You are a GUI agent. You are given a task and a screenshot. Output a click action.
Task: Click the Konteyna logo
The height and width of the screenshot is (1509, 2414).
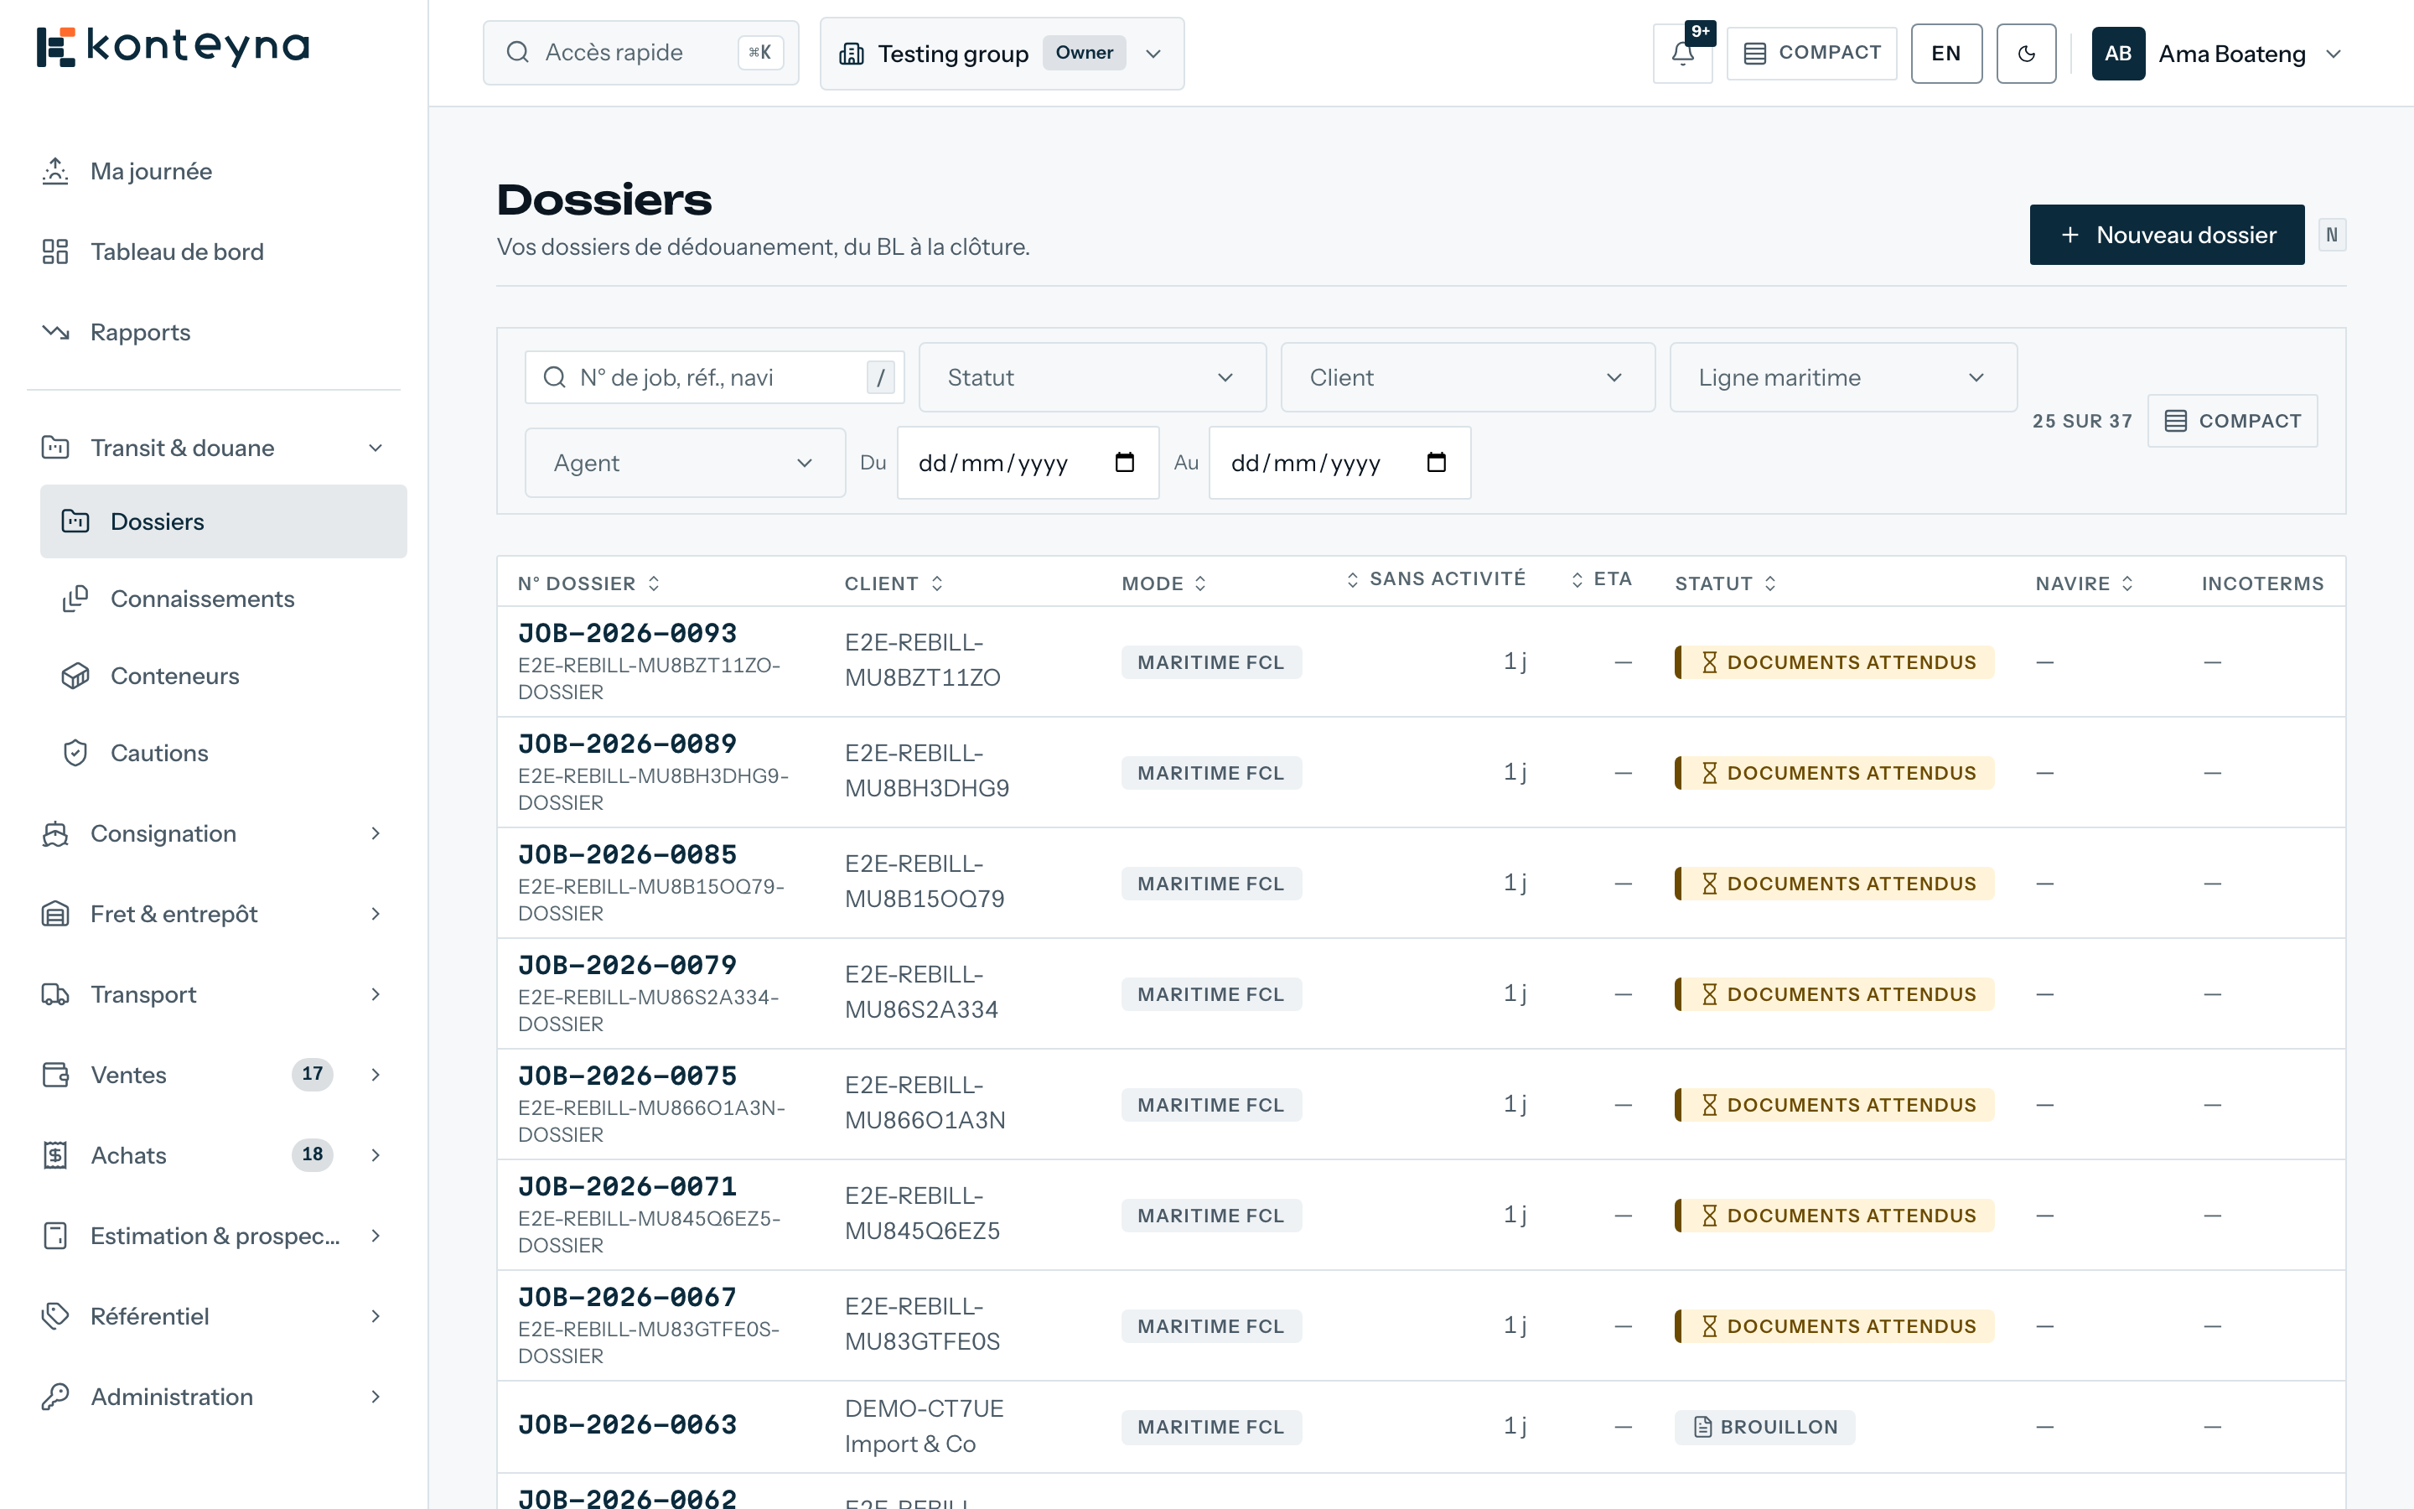point(173,47)
